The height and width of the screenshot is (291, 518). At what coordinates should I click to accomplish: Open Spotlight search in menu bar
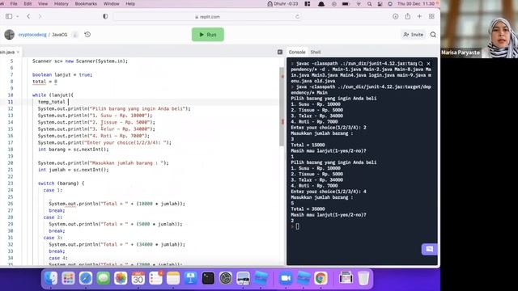pos(369,3)
